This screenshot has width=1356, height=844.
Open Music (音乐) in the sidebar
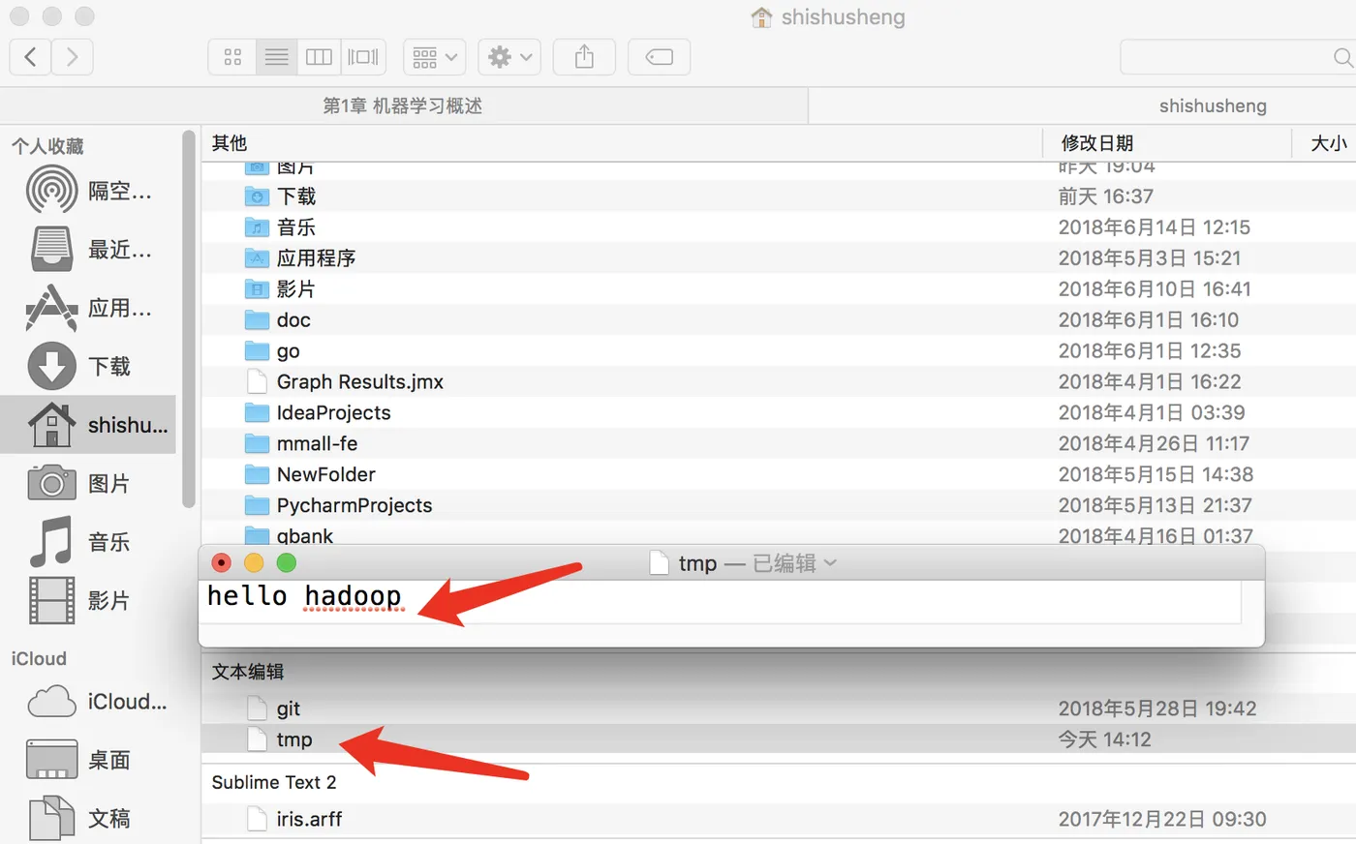click(x=89, y=541)
